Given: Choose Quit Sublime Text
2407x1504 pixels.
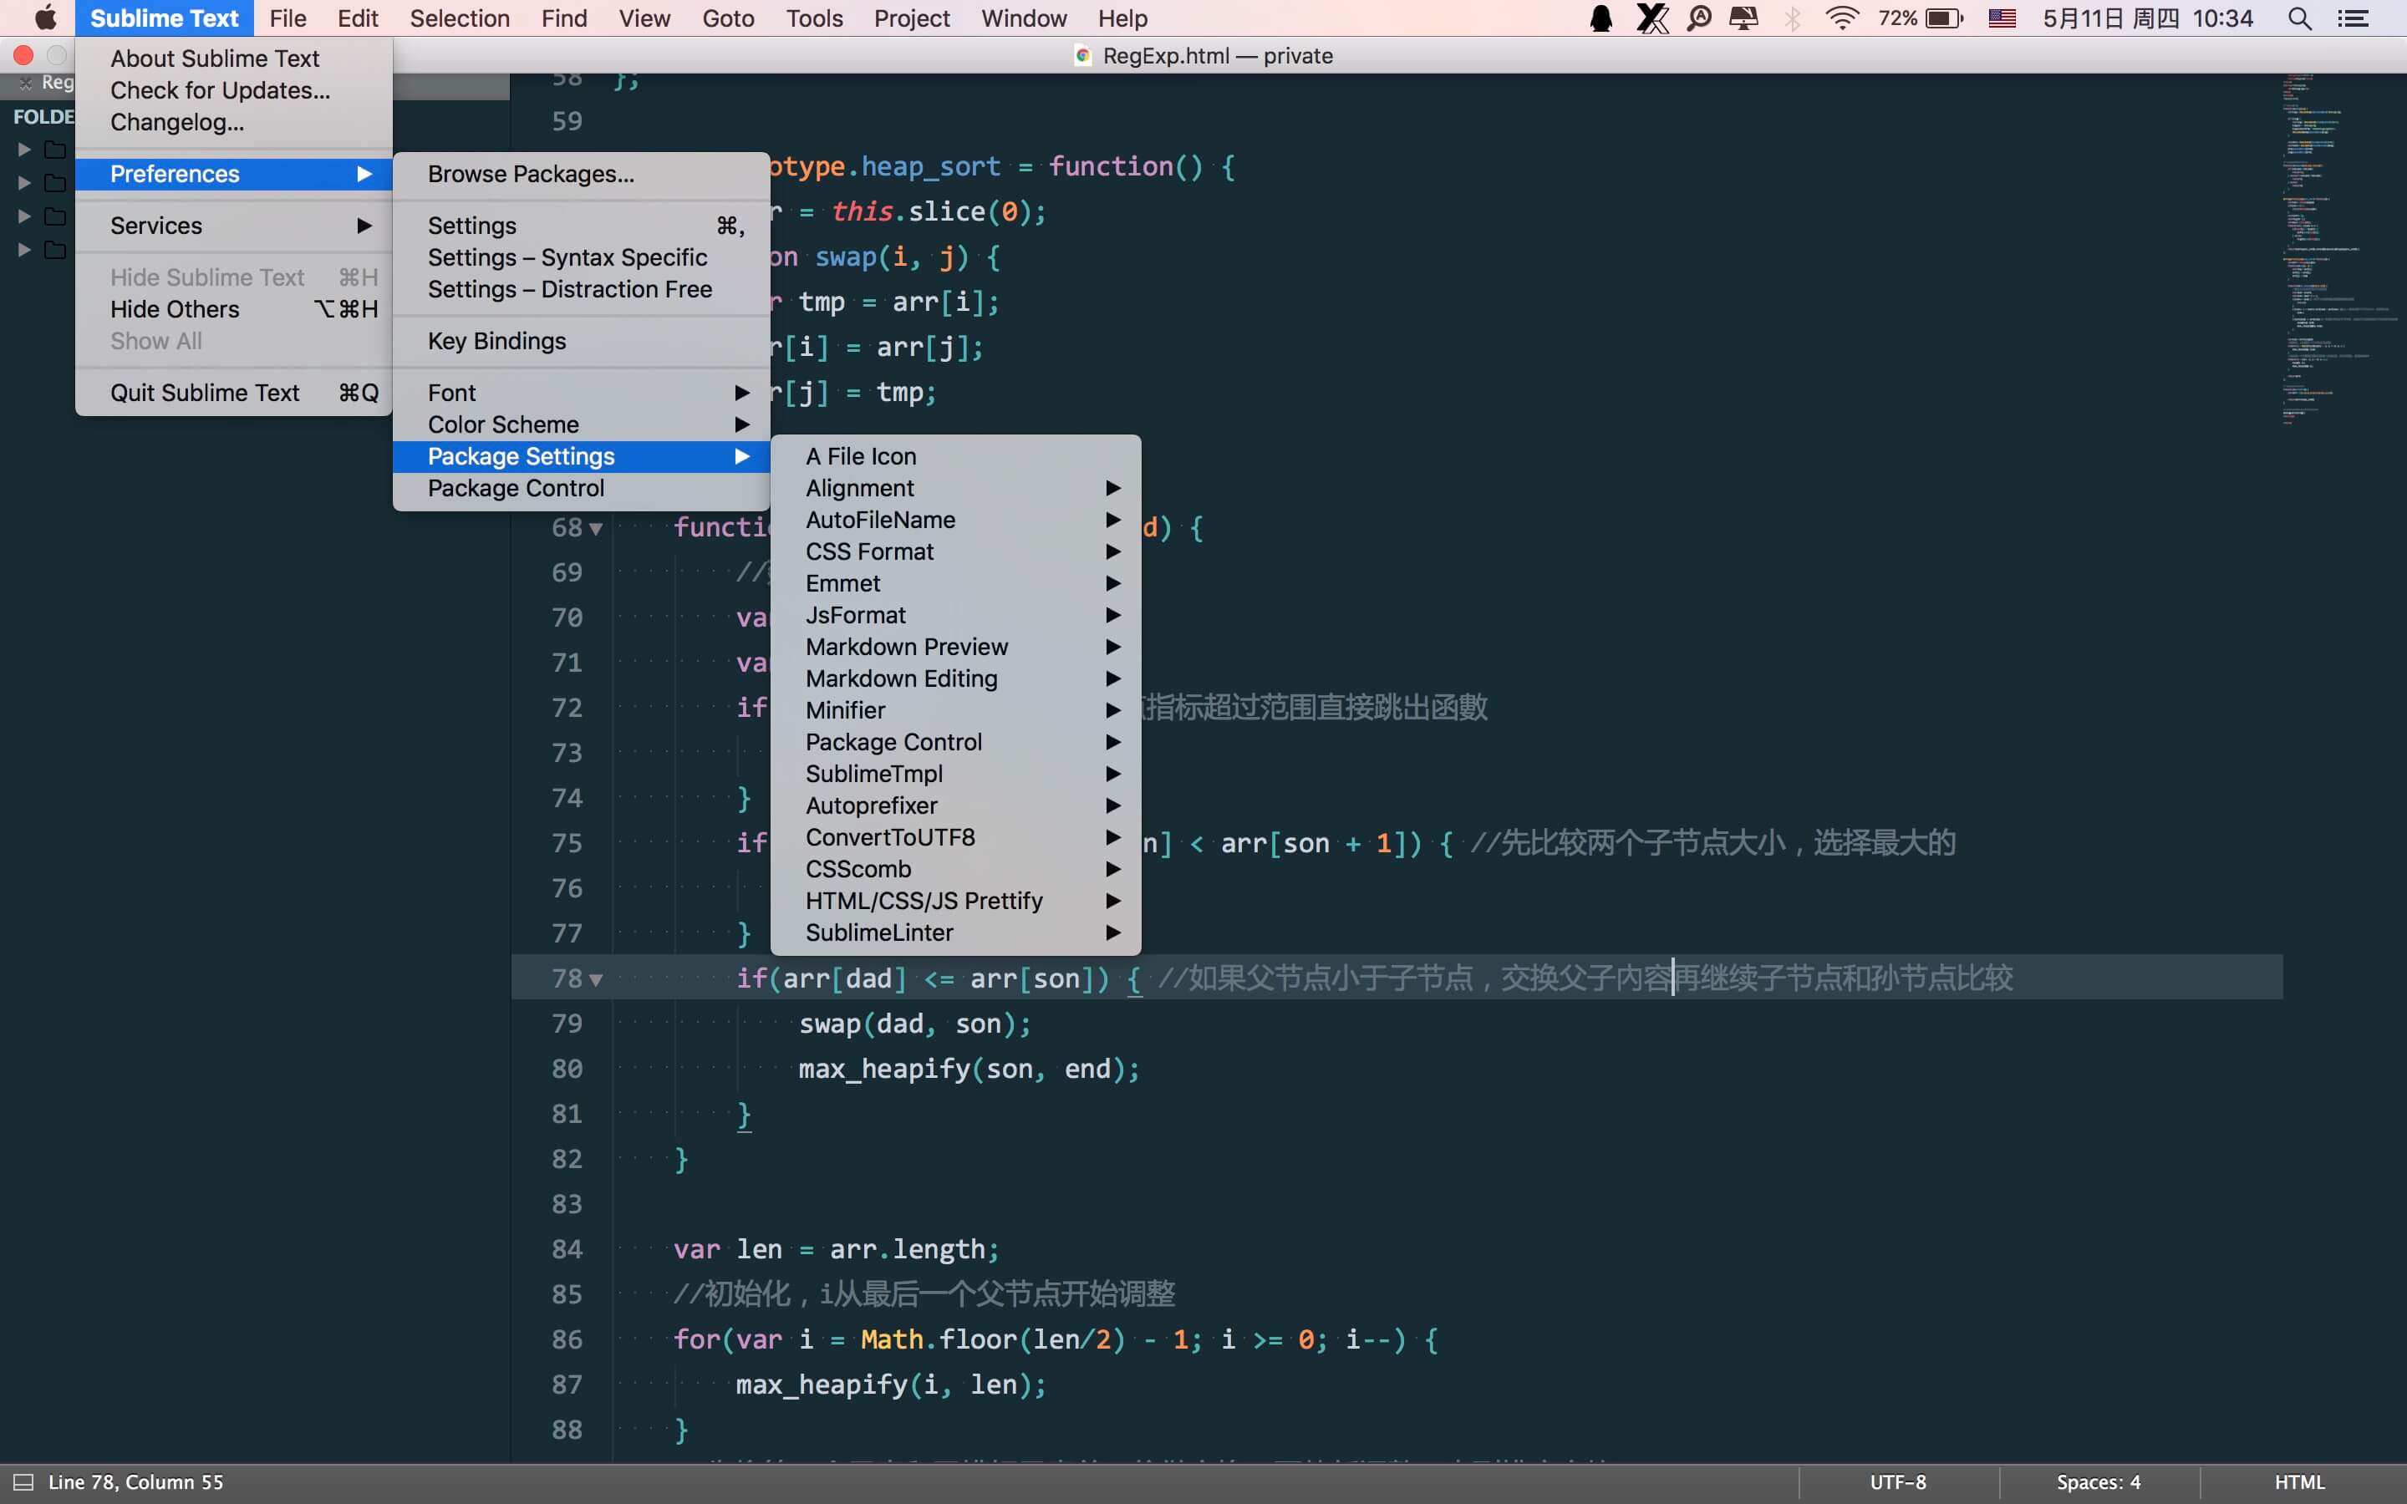Looking at the screenshot, I should click(x=234, y=393).
